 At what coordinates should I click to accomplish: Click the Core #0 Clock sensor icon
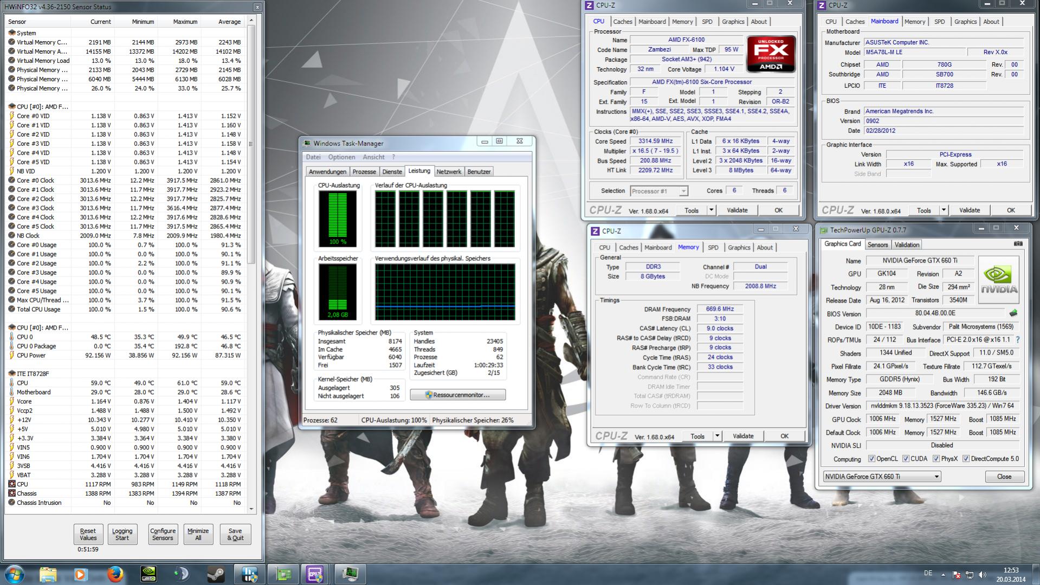point(11,181)
